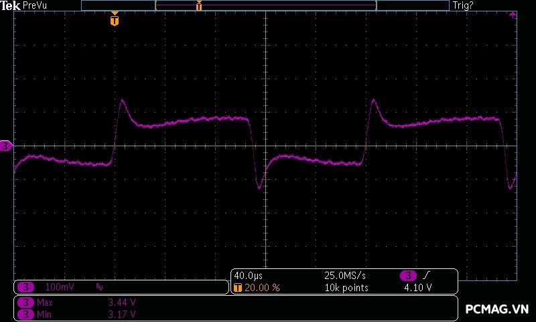Click the PreVu acquisition status label
536x322 pixels.
coord(36,5)
